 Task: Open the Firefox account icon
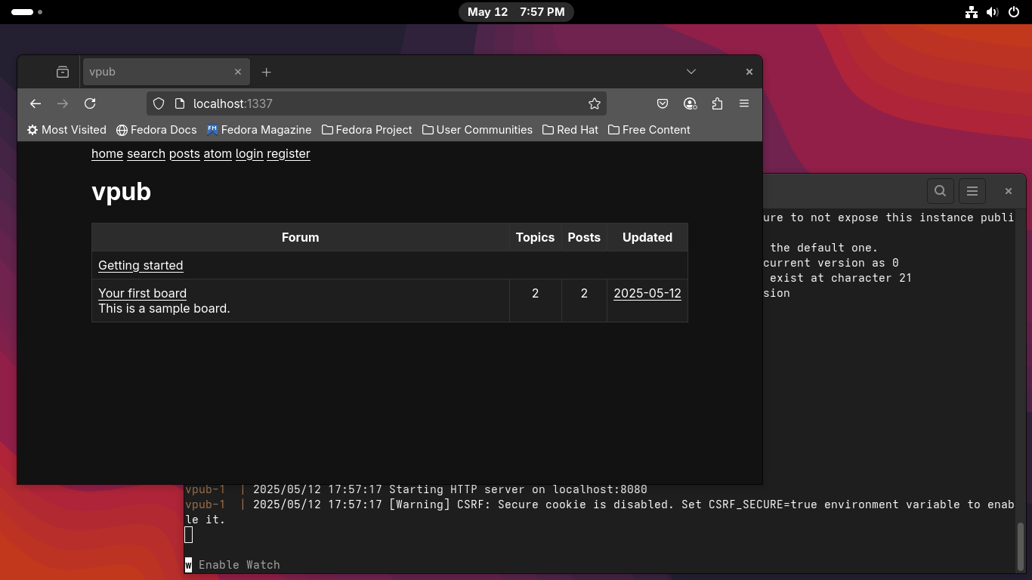pos(690,103)
